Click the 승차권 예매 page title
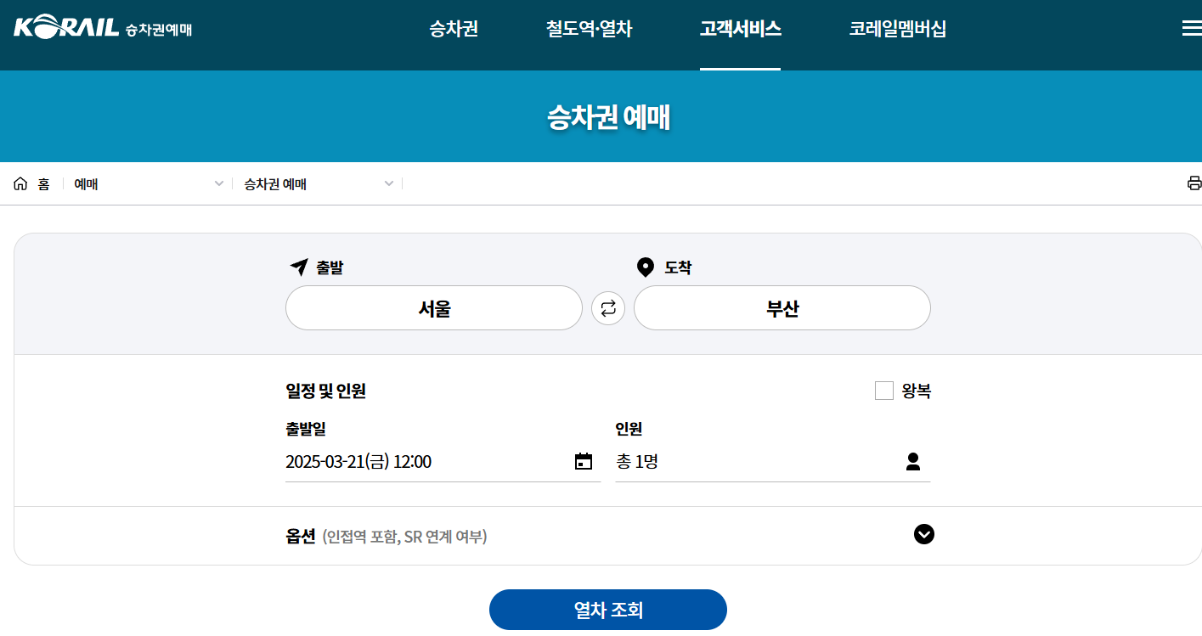The height and width of the screenshot is (636, 1202). 608,118
